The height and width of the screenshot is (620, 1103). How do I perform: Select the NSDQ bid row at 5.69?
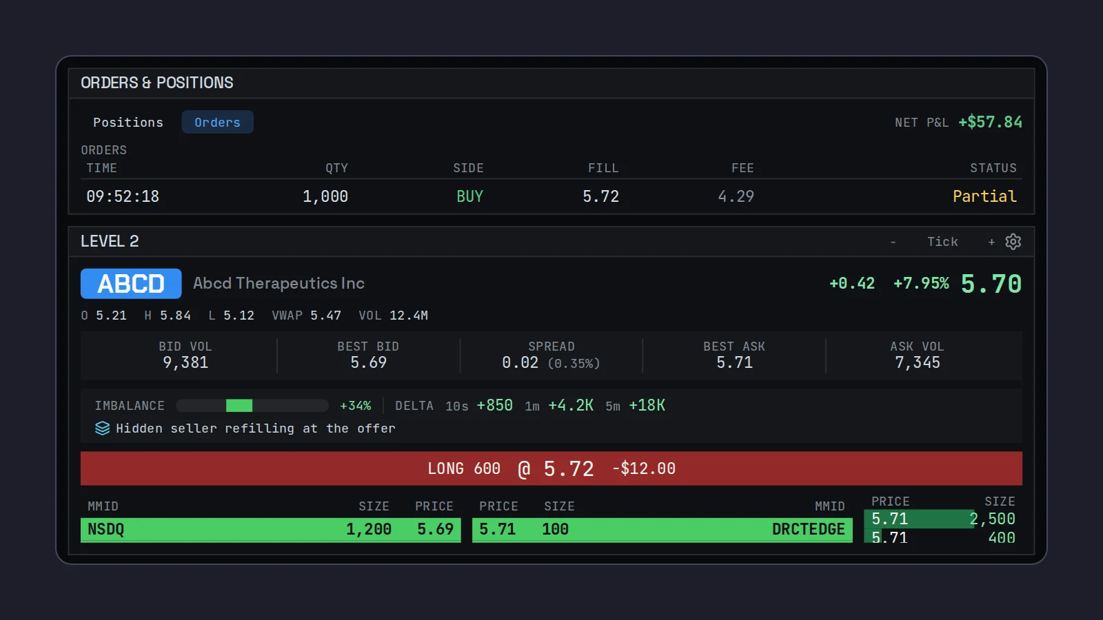tap(271, 530)
